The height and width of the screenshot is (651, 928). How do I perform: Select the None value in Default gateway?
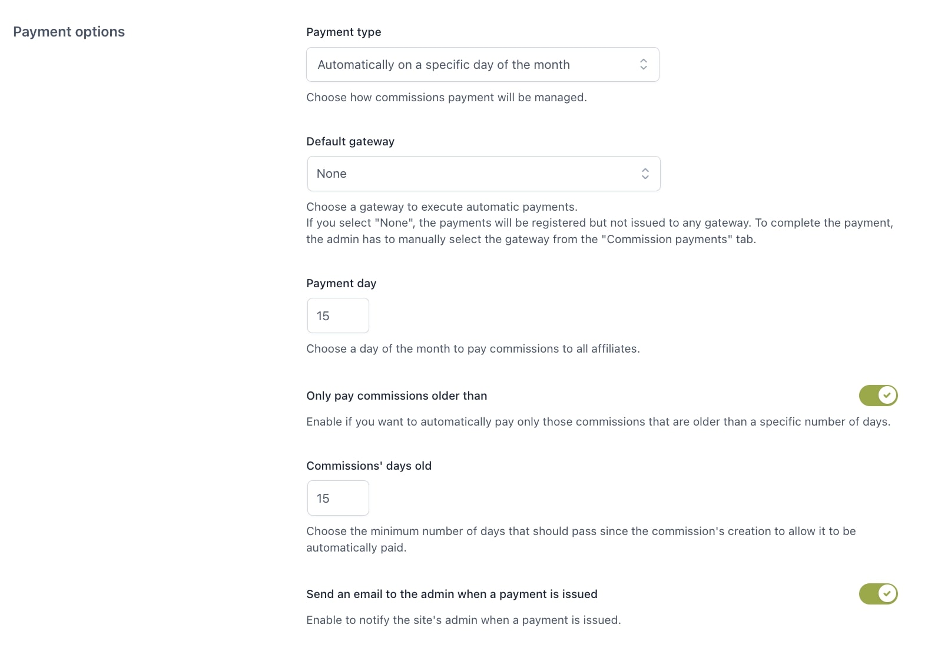tap(332, 174)
